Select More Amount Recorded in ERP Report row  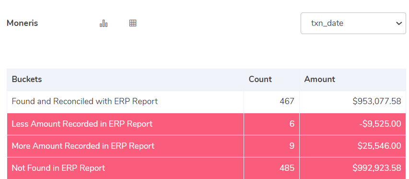tap(206, 146)
